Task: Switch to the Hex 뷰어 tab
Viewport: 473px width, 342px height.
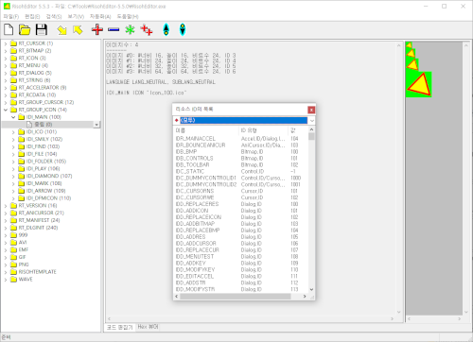Action: click(x=148, y=327)
